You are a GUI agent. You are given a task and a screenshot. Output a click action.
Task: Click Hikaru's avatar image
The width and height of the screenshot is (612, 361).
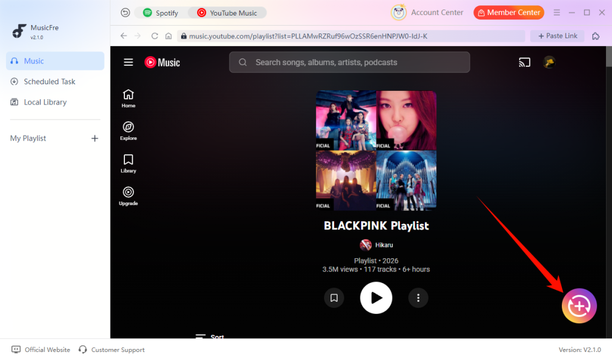366,245
